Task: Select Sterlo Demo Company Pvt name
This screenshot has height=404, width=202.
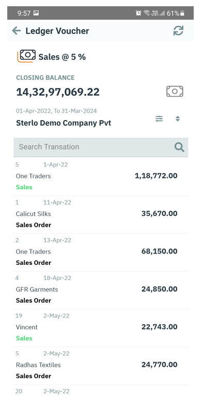Action: point(63,123)
